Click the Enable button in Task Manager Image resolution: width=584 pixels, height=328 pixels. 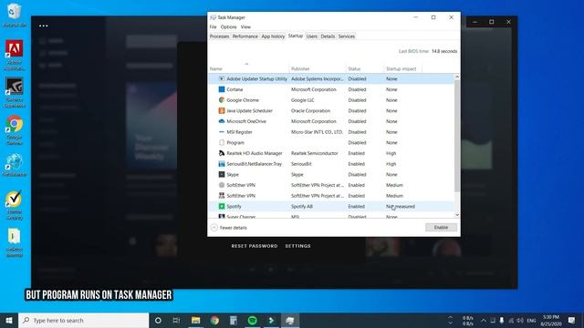coord(441,227)
